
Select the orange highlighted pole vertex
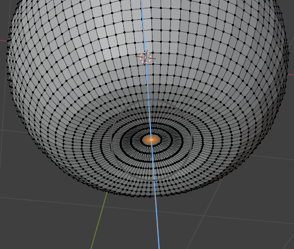[x=151, y=140]
